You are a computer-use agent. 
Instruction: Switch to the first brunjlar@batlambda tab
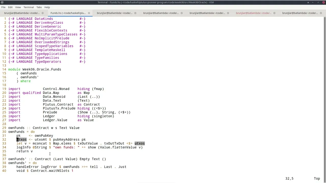22,13
